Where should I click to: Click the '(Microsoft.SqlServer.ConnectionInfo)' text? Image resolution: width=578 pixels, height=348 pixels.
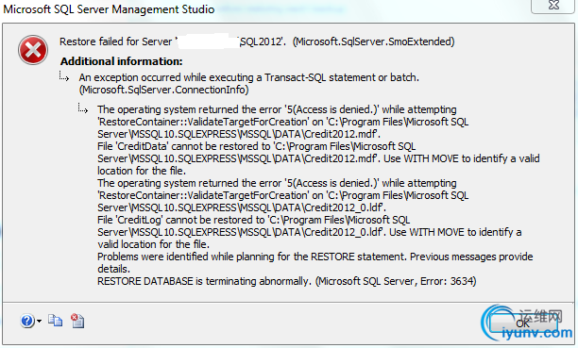click(163, 90)
